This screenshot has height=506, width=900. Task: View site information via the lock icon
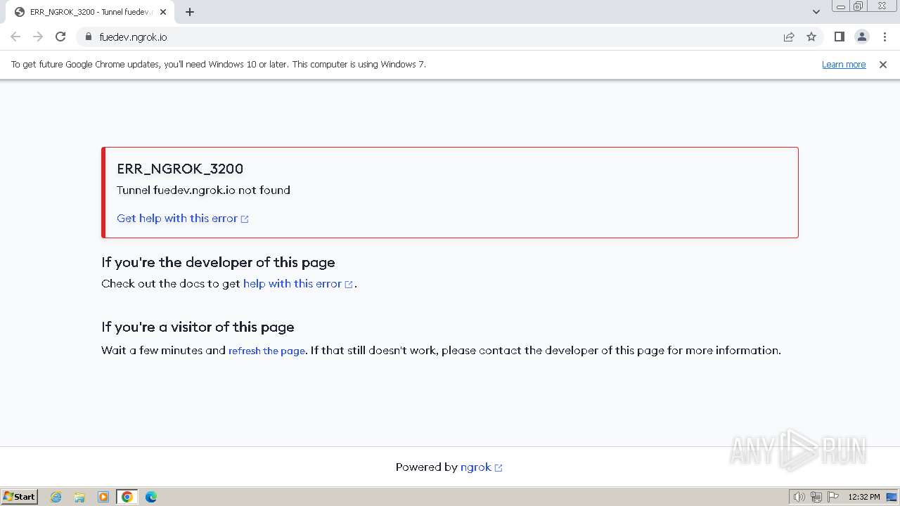[x=88, y=37]
